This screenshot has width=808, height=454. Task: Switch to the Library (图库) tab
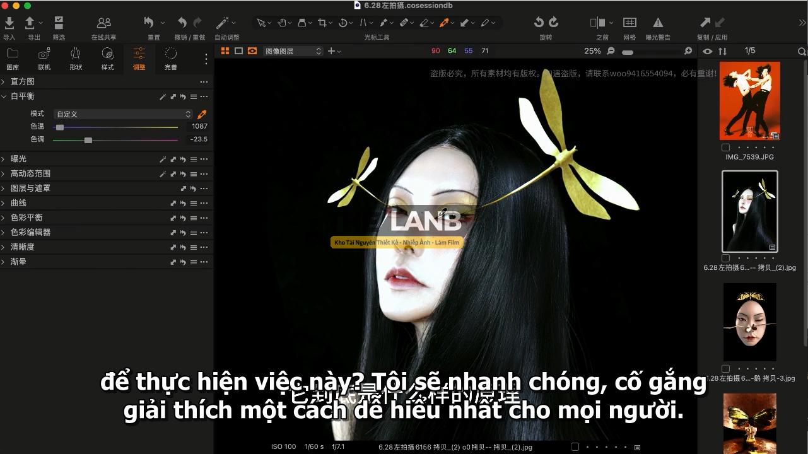pos(13,58)
